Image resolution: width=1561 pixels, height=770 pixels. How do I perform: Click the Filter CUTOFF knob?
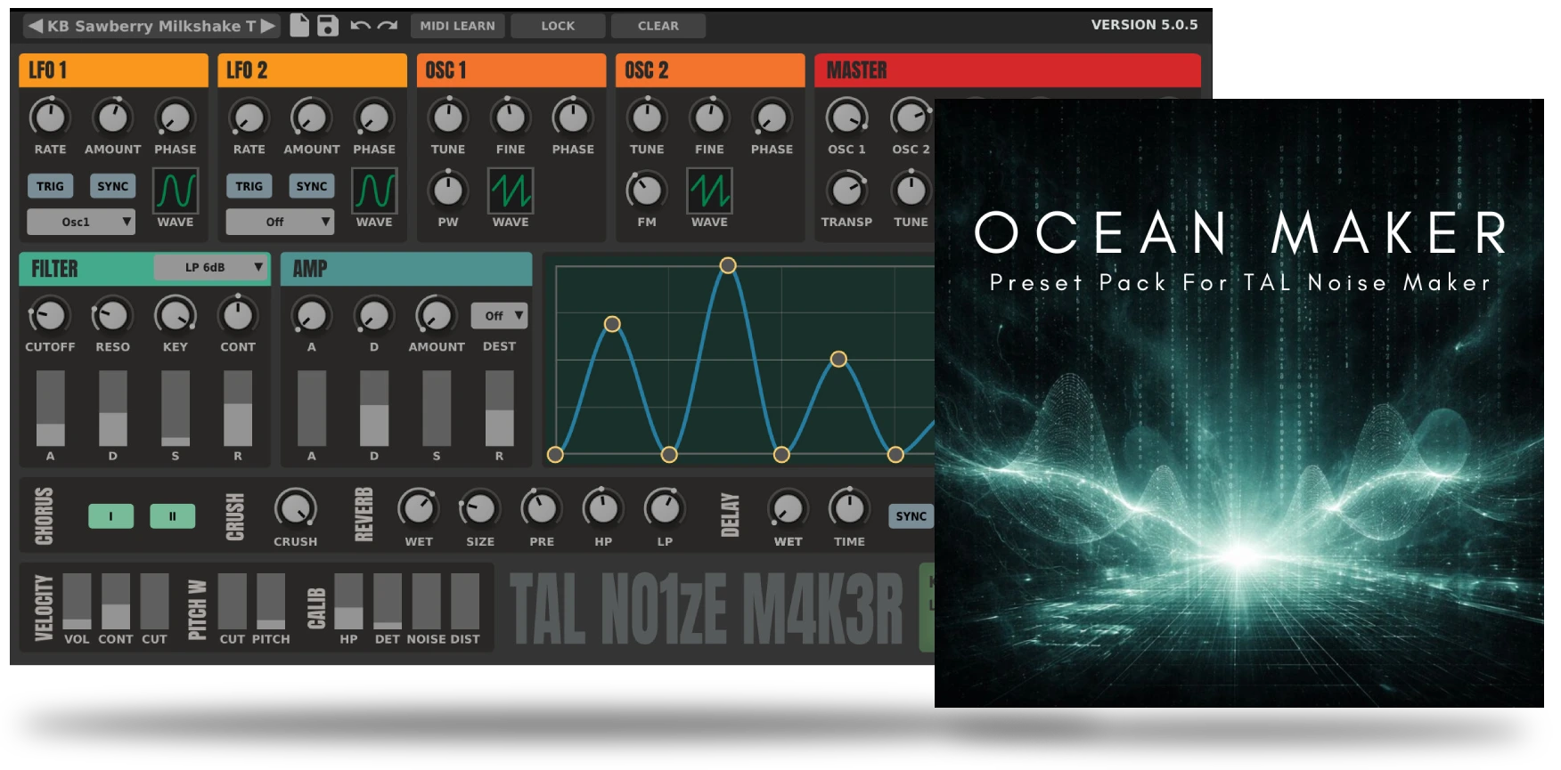(50, 314)
